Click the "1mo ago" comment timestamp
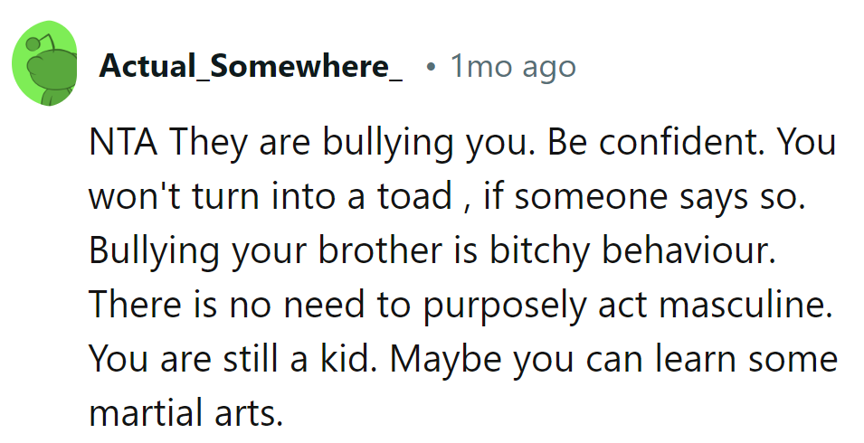The height and width of the screenshot is (443, 864). 513,66
